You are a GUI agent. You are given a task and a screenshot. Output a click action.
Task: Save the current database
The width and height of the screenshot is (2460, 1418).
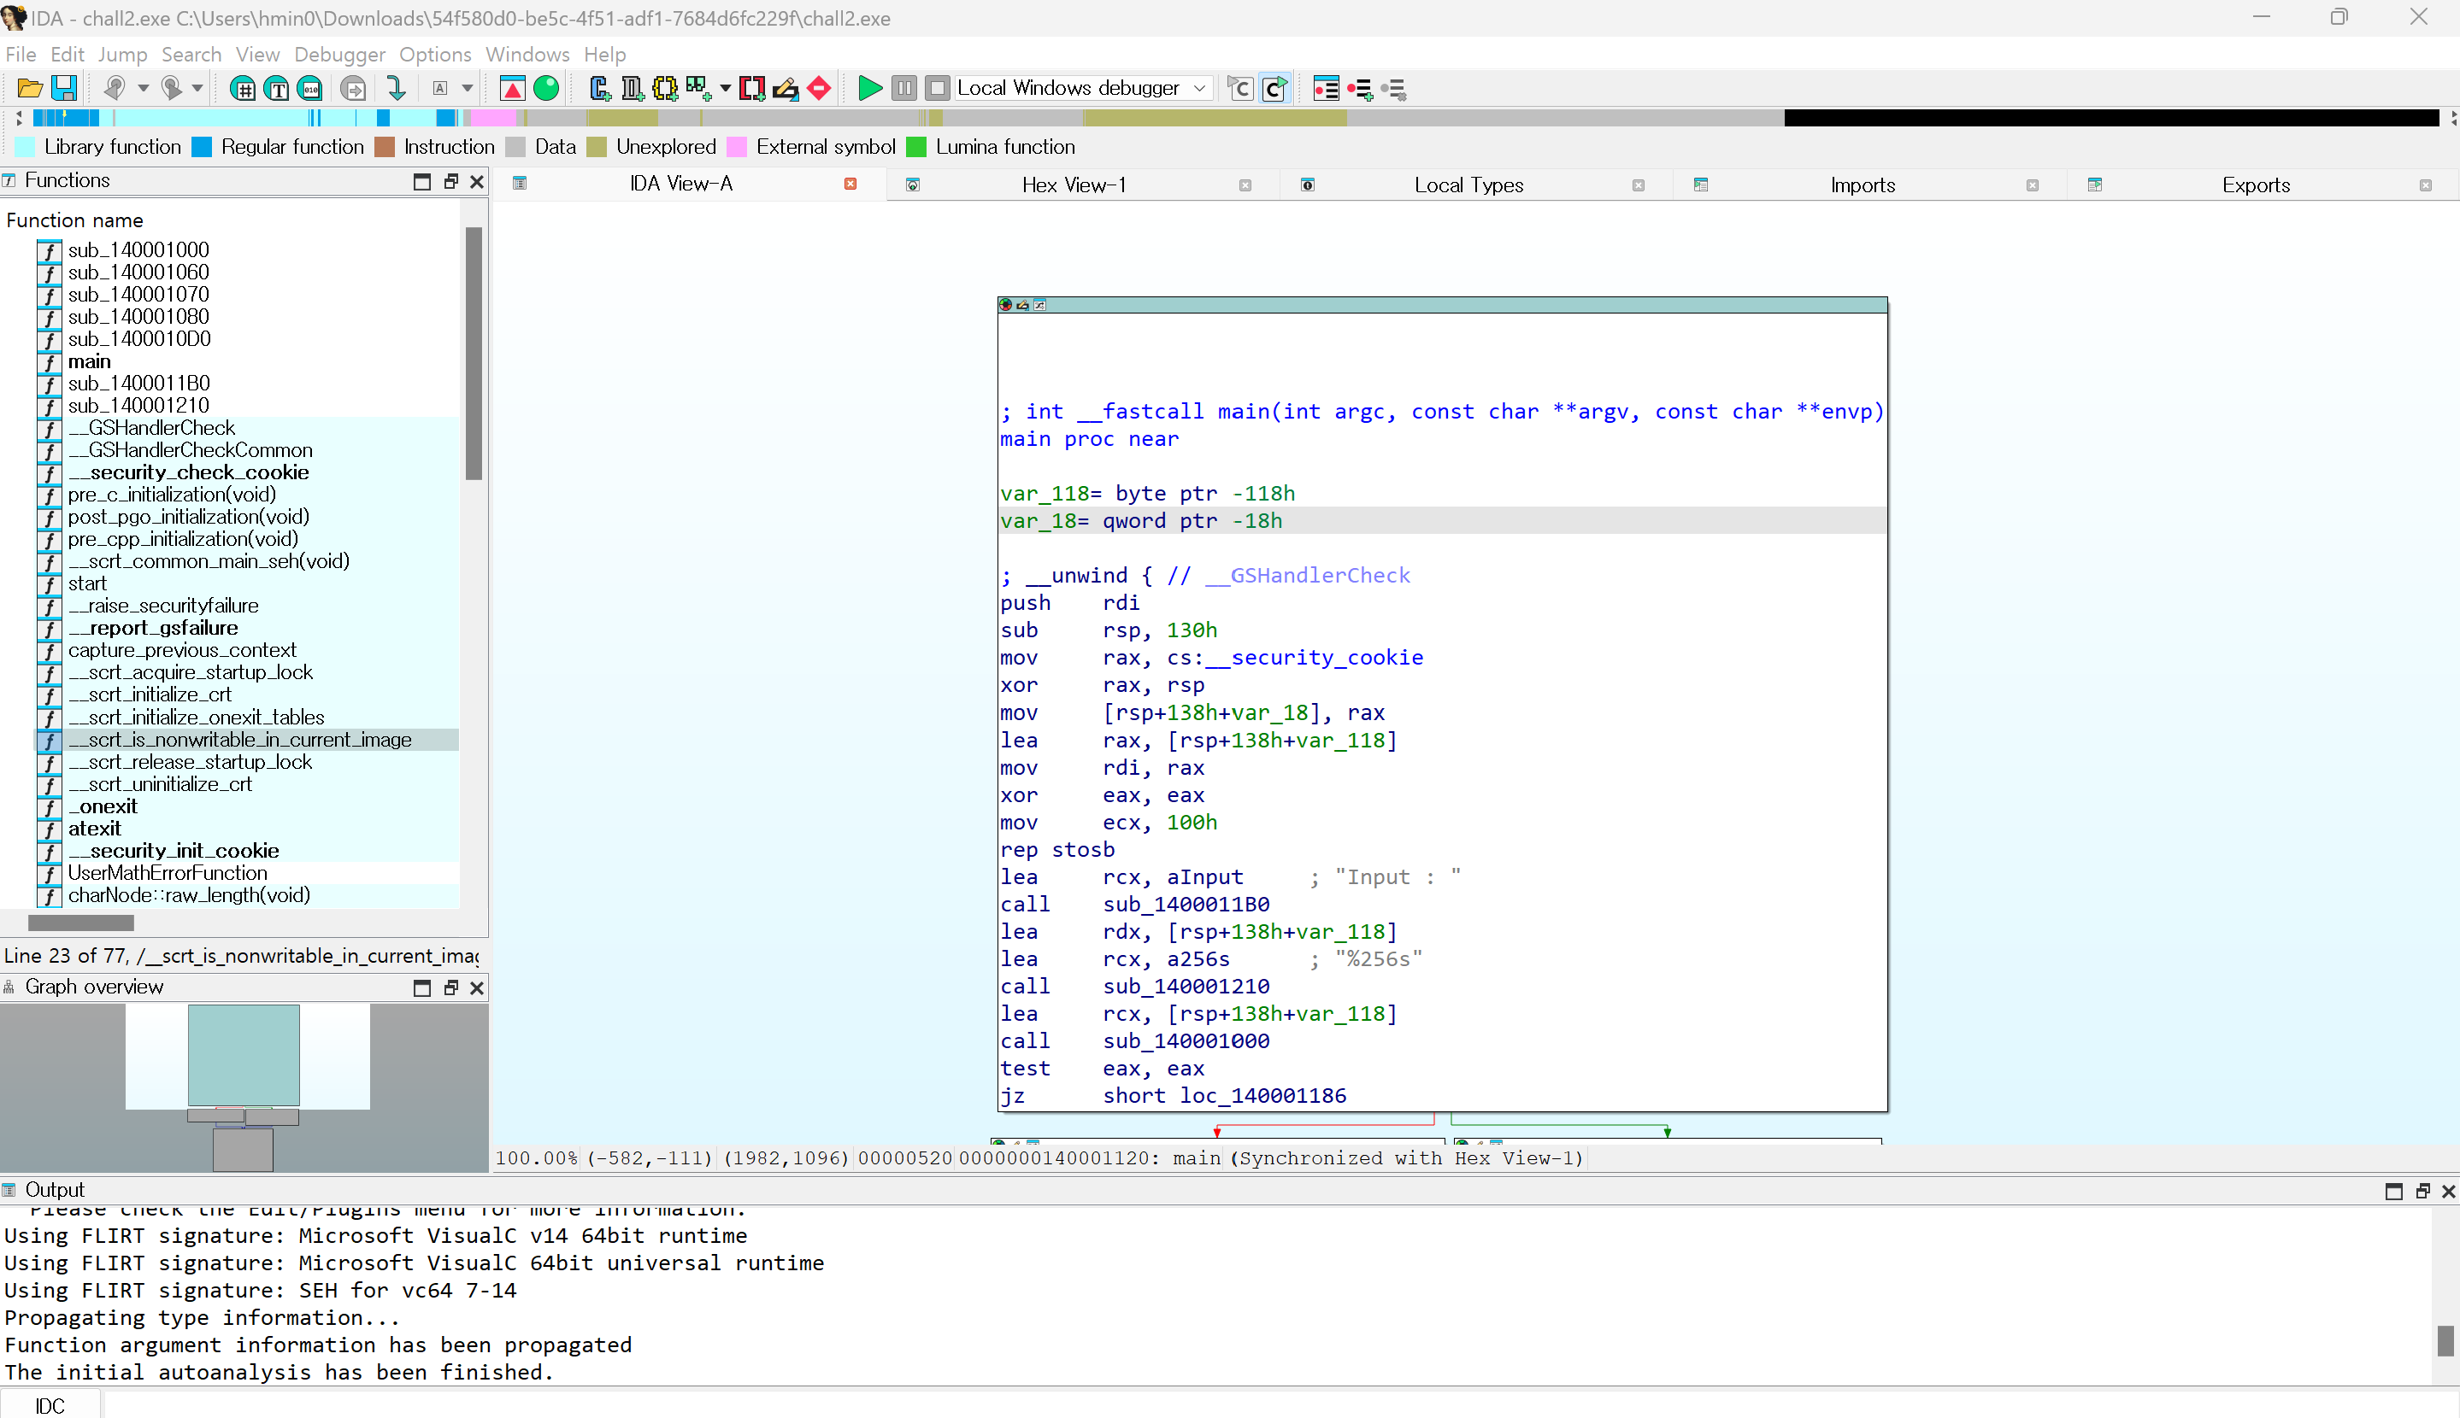pos(64,88)
